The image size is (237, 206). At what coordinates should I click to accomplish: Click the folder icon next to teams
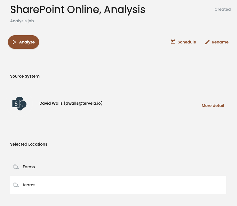pos(16,185)
